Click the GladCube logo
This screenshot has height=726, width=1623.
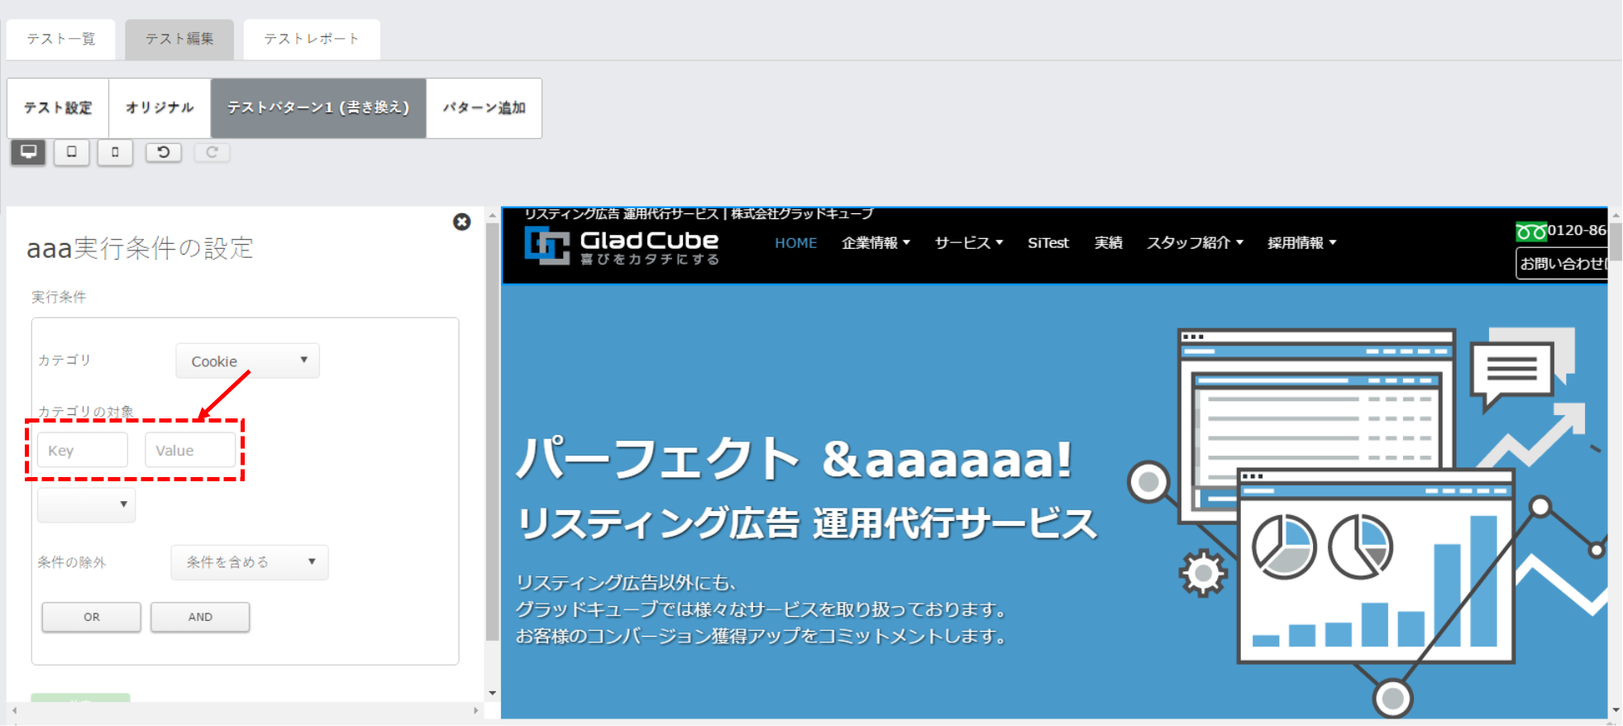622,246
